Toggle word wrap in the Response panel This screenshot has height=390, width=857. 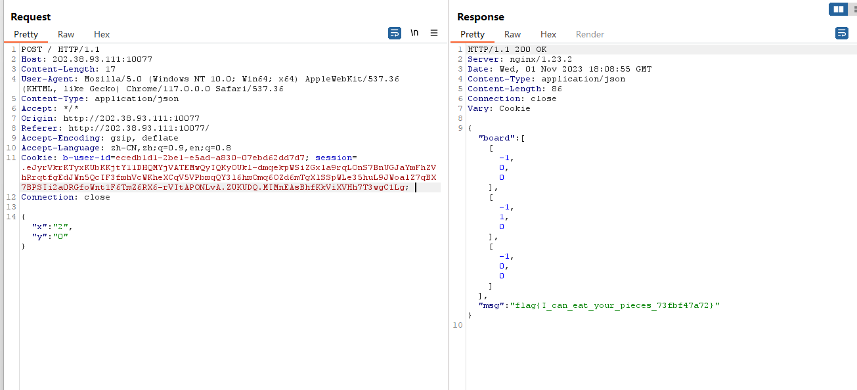click(x=841, y=33)
